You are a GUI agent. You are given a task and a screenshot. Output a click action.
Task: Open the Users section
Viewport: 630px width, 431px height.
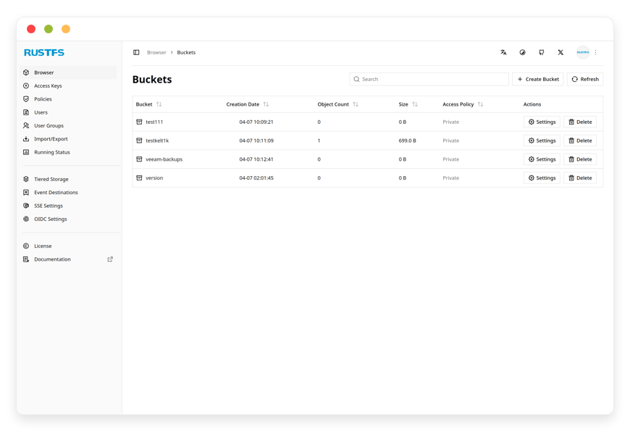point(41,112)
